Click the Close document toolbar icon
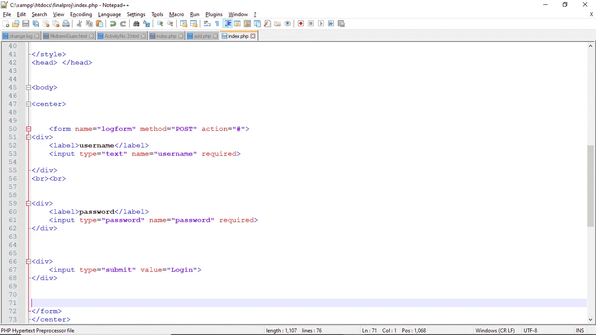Viewport: 596px width, 335px height. (46, 24)
